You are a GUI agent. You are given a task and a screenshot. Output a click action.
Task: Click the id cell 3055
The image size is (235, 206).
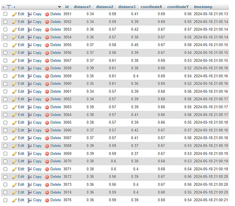click(67, 45)
